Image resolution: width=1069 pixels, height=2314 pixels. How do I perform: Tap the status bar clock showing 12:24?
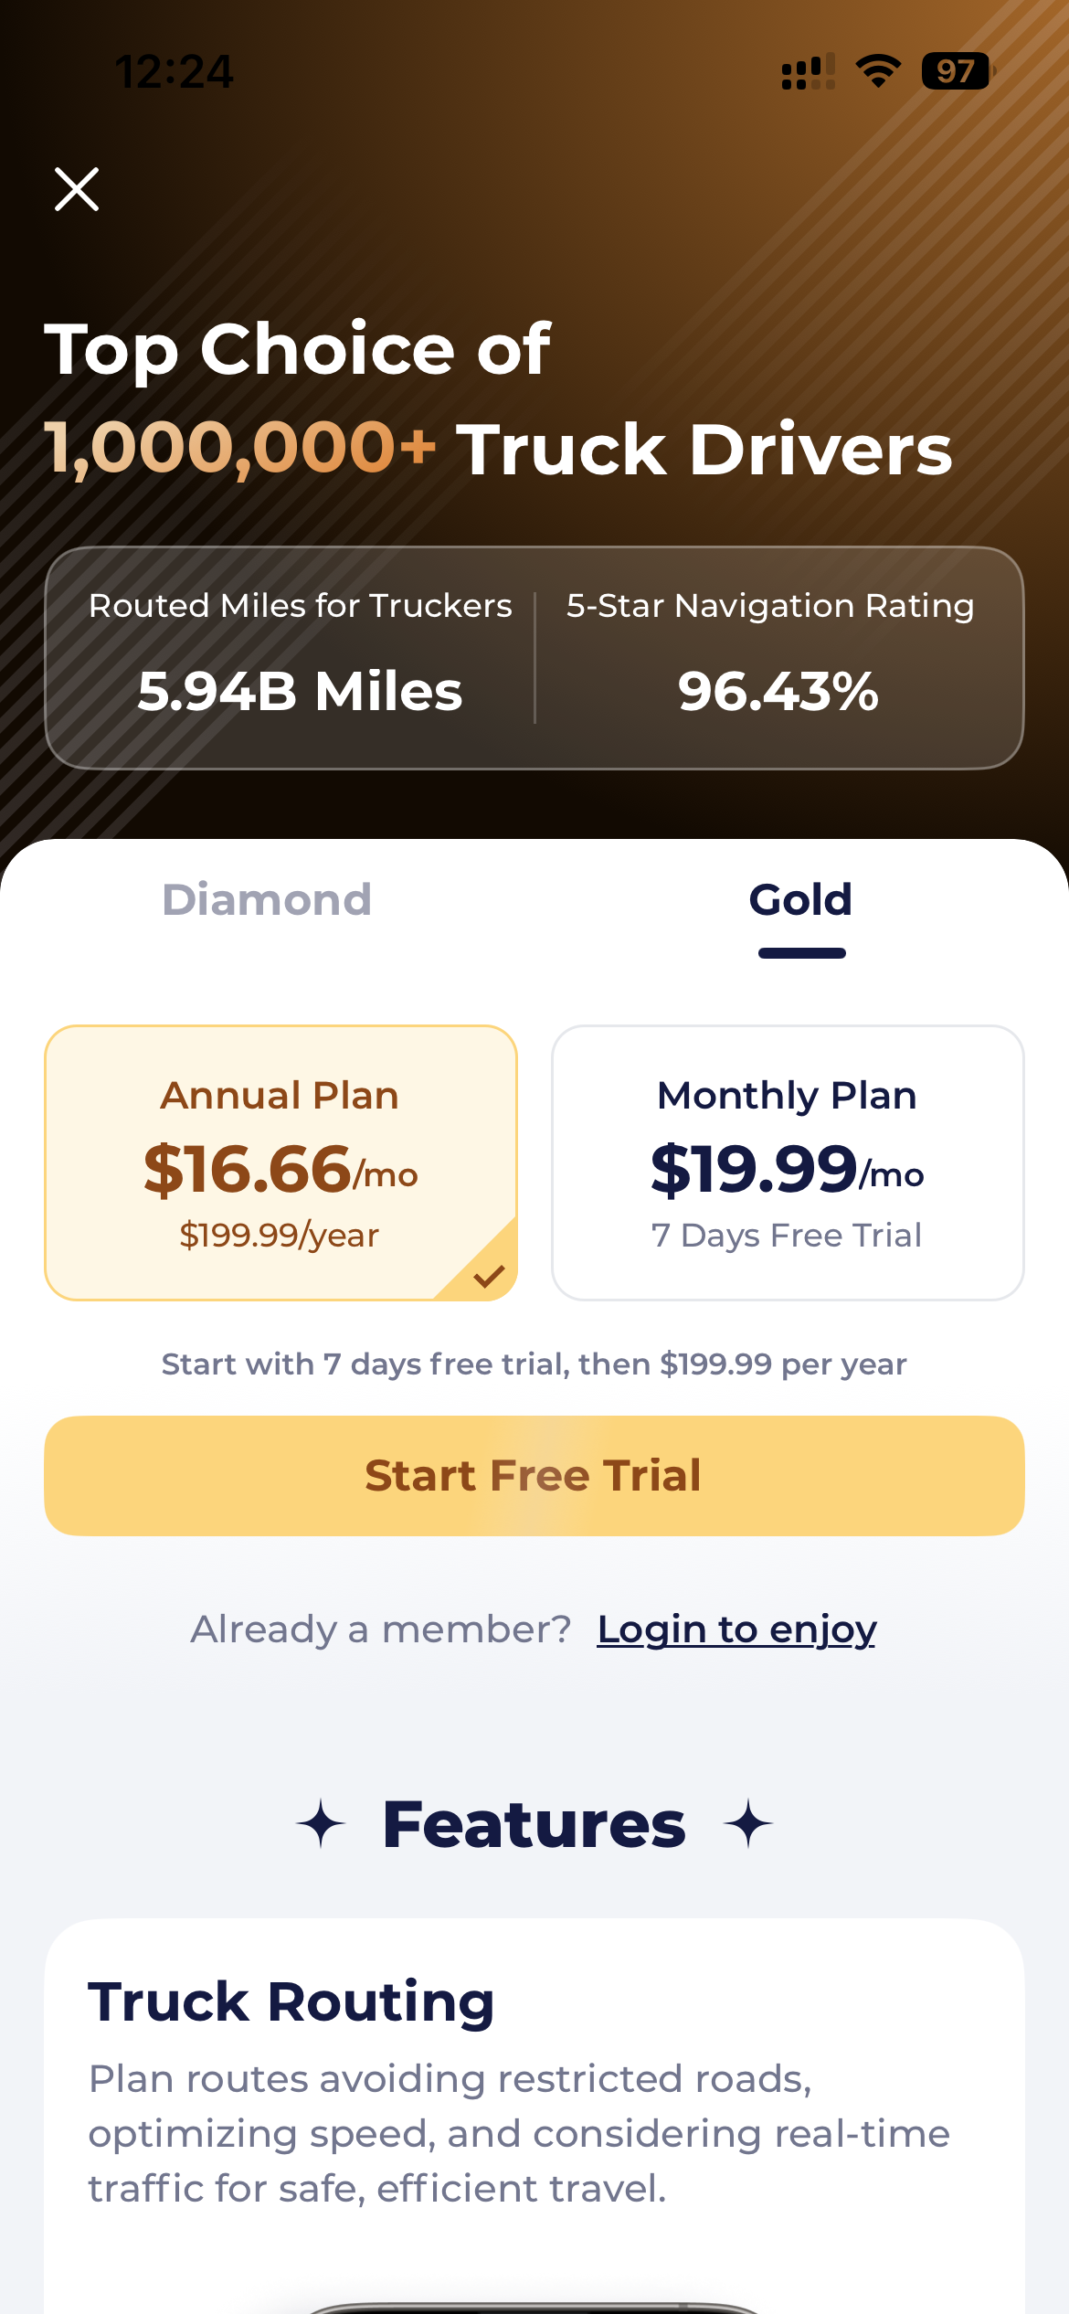(174, 71)
